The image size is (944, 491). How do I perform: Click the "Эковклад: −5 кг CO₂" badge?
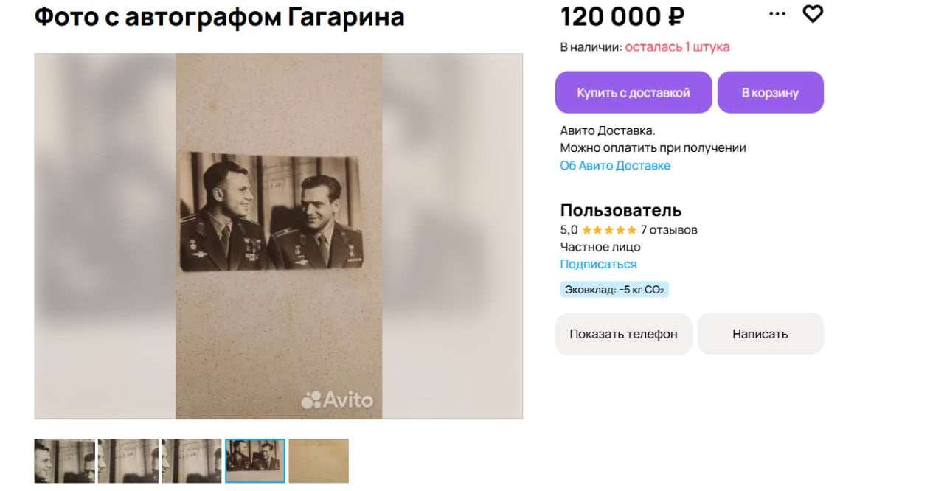point(614,290)
